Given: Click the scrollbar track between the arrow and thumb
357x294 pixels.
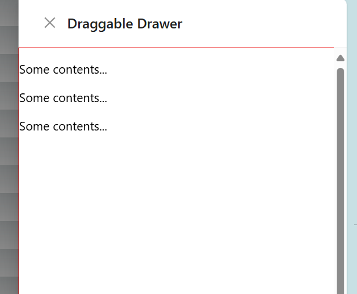Looking at the screenshot, I should (340, 65).
